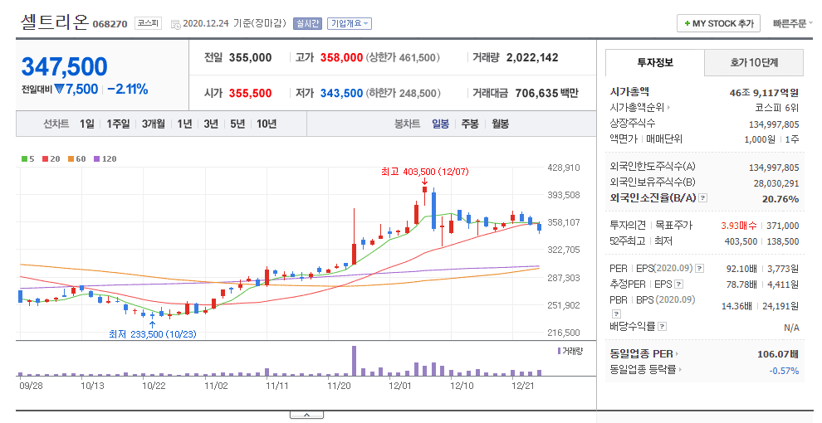Image resolution: width=822 pixels, height=423 pixels.
Task: Open help icon next to 추정PER EPS
Action: [679, 284]
